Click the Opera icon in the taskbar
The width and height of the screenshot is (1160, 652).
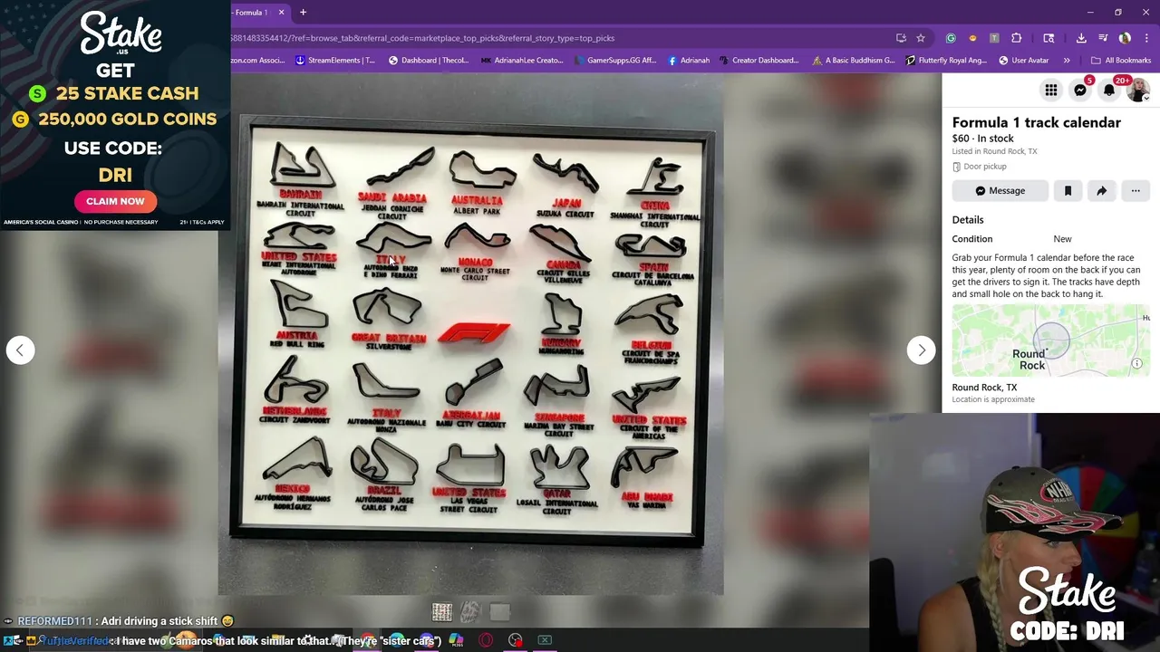tap(486, 640)
